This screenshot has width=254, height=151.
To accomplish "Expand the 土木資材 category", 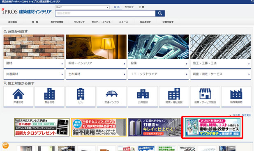I will (96, 74).
